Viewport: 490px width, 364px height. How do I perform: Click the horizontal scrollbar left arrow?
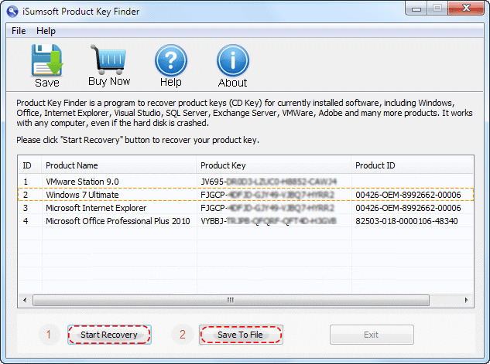[25, 300]
